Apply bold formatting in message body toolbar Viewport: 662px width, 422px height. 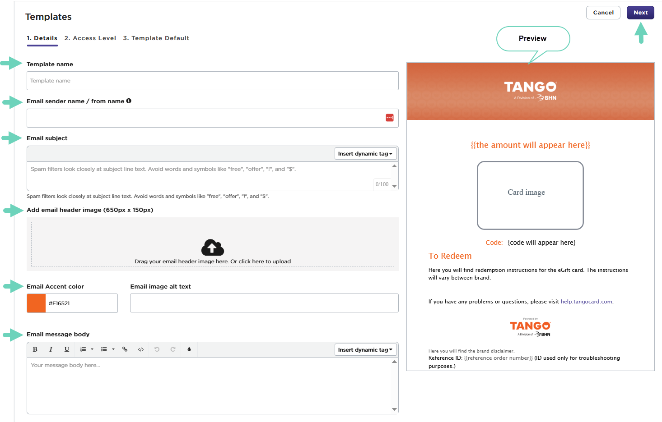[x=35, y=349]
